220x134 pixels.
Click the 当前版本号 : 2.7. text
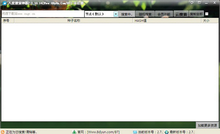[x=151, y=132]
